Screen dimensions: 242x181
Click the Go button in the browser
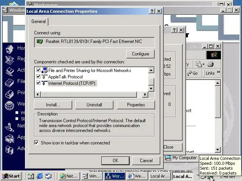click(192, 73)
